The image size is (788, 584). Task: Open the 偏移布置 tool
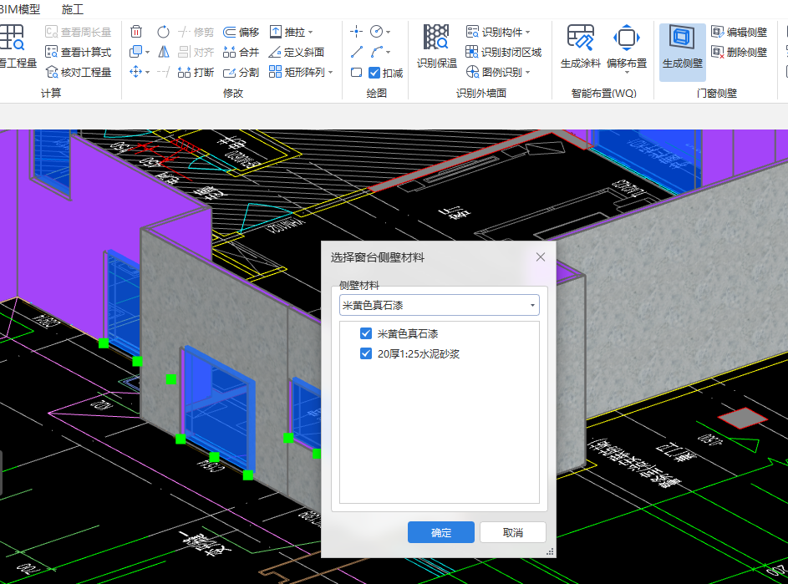click(x=626, y=38)
